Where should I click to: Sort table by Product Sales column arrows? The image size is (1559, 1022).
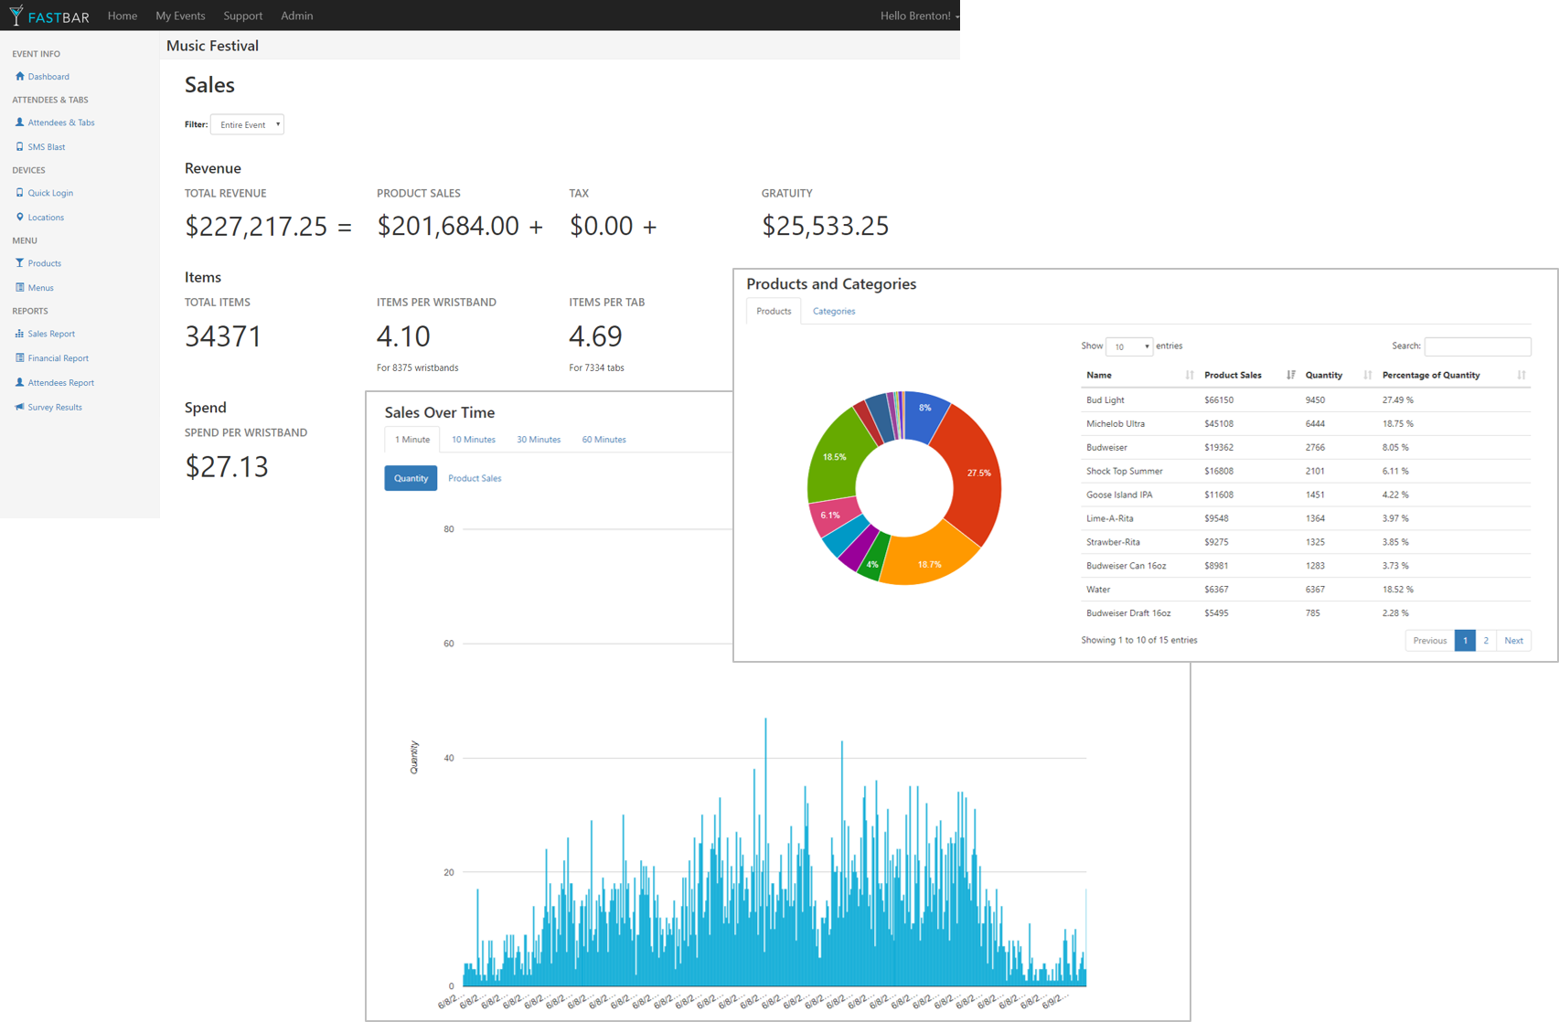[x=1290, y=375]
